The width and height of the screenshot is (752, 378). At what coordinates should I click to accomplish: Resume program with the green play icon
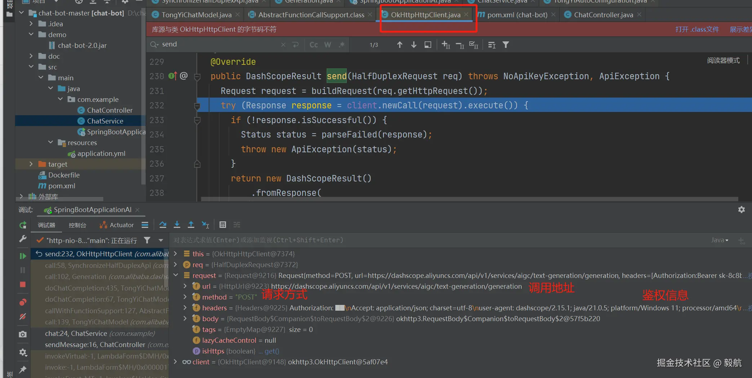pyautogui.click(x=23, y=256)
